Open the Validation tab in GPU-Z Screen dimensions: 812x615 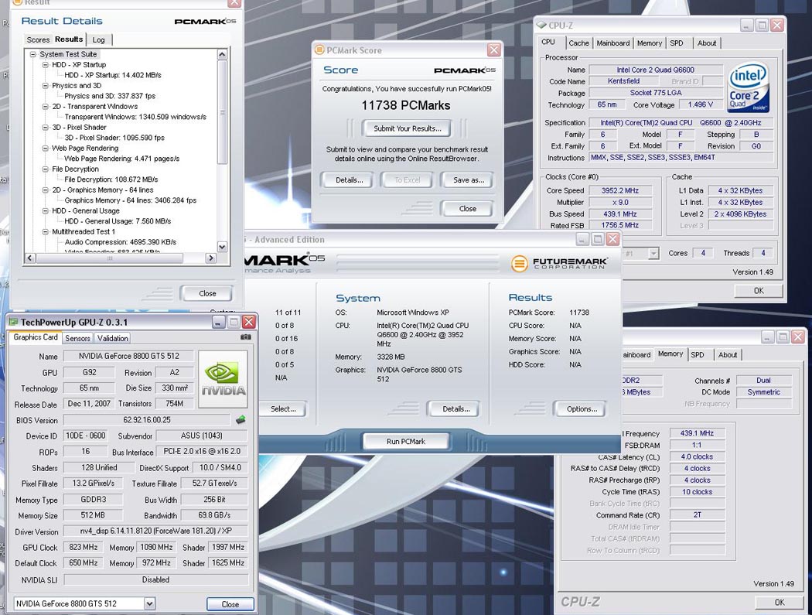point(112,338)
